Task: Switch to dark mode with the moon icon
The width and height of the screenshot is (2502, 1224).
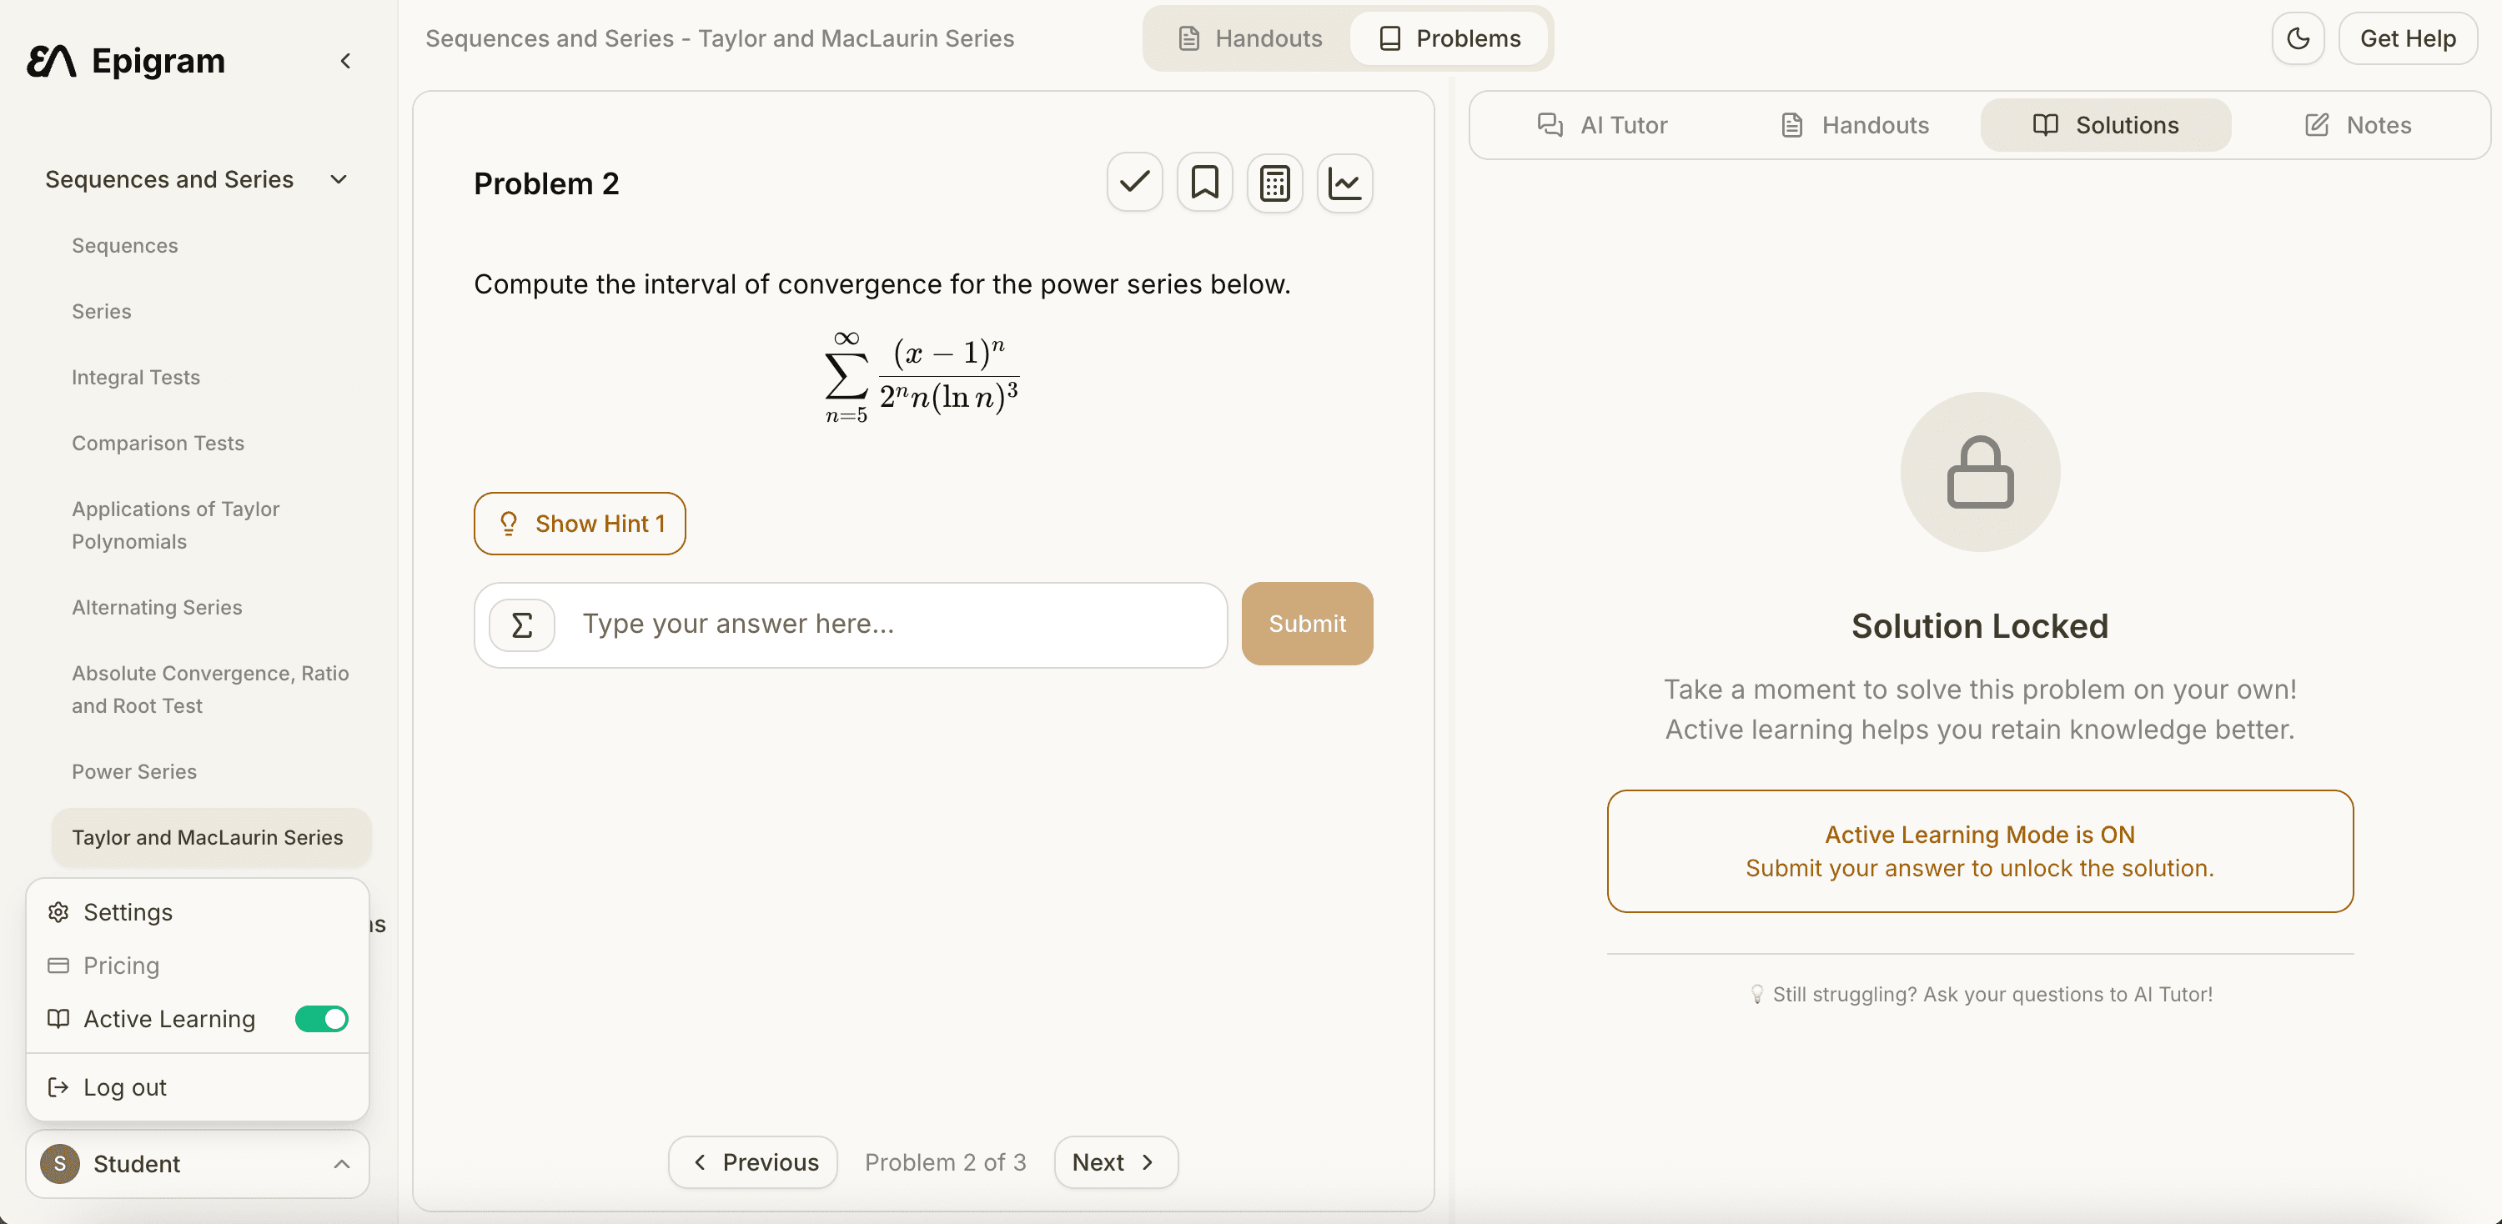Action: pos(2297,39)
